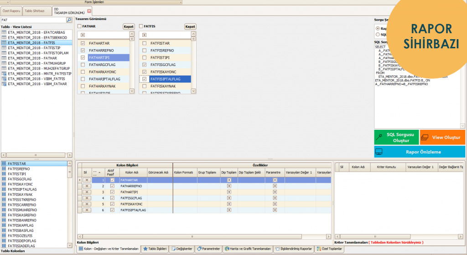Select FATFISCARREFNO in Tablo Kolonları list

[x=35, y=205]
